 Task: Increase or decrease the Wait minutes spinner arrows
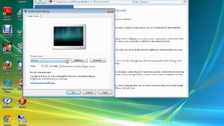pyautogui.click(x=46, y=66)
